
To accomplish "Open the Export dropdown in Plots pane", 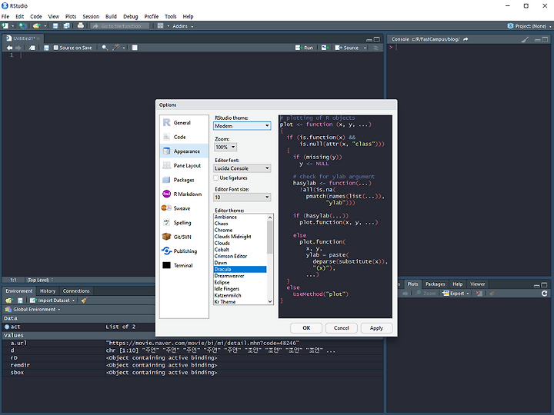I will pos(456,294).
